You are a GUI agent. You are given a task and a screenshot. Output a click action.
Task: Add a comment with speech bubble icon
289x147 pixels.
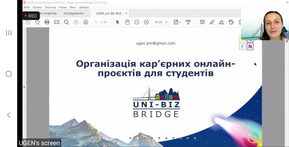tap(202, 22)
